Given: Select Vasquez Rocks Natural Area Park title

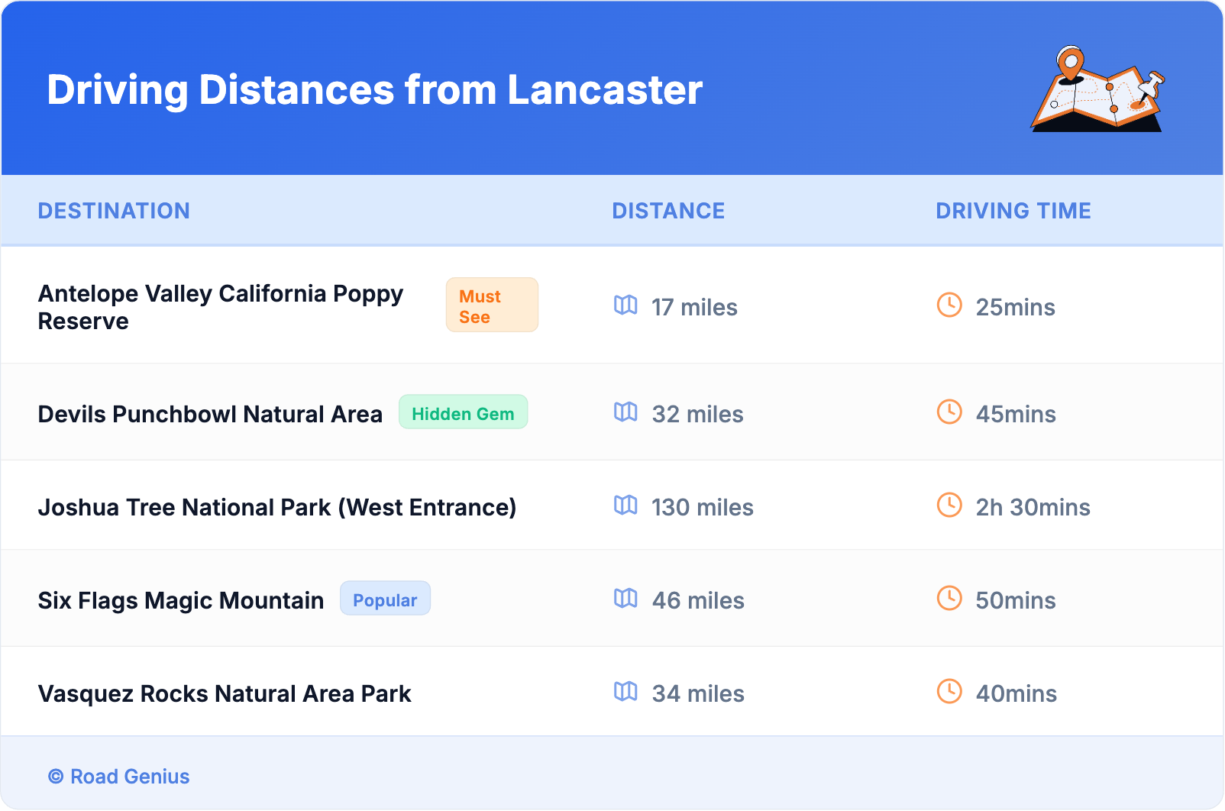Looking at the screenshot, I should (225, 693).
